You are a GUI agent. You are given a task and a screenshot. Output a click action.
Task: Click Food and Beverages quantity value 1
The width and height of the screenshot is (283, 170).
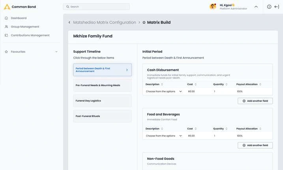pos(214,136)
